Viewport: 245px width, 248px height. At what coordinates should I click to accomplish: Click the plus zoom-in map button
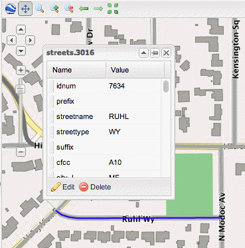[21, 70]
